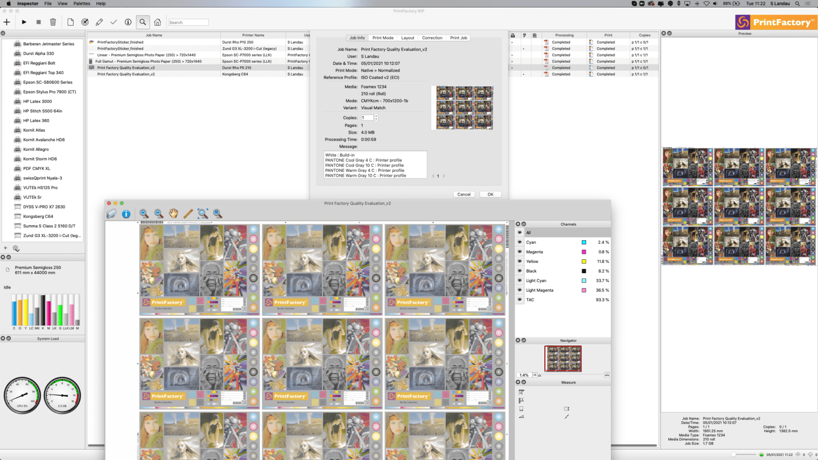Click the Info icon in the main toolbar
The image size is (818, 460).
128,22
